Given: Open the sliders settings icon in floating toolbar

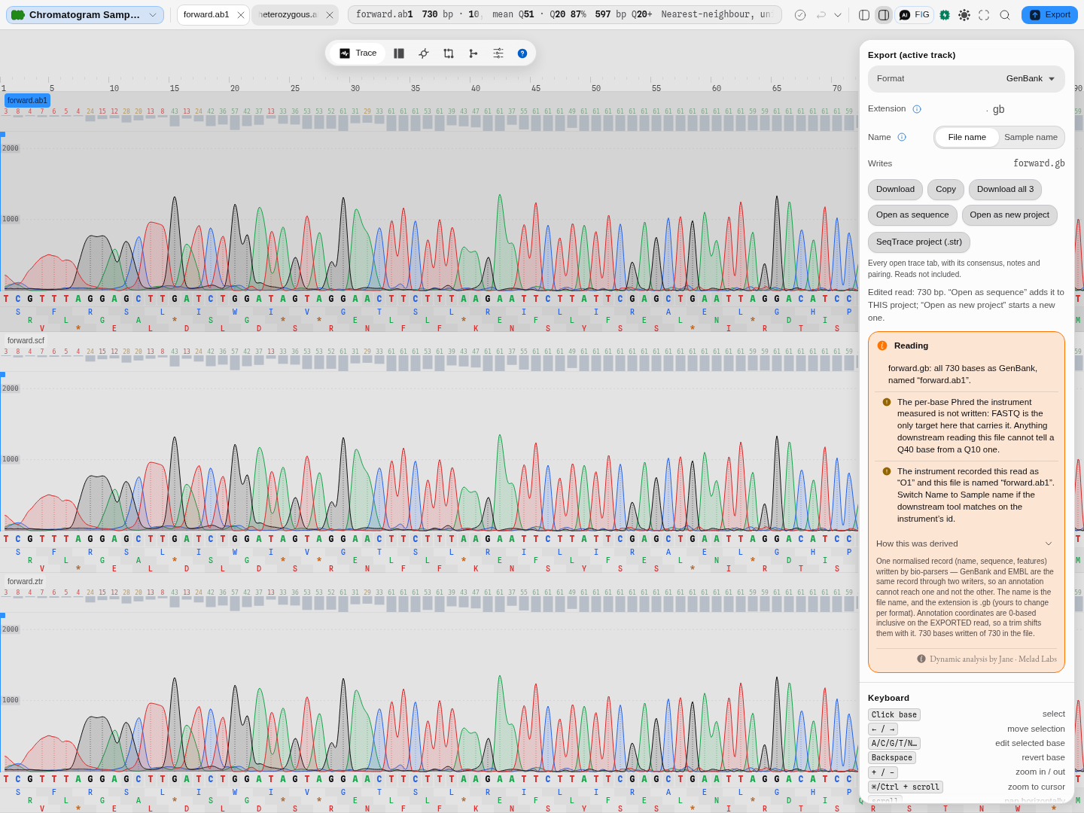Looking at the screenshot, I should 498,53.
